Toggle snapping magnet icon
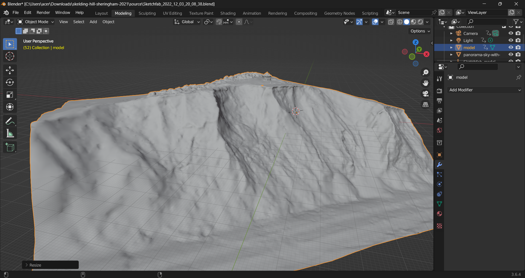This screenshot has height=278, width=525. click(219, 22)
